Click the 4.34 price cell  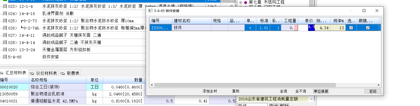pos(322,28)
